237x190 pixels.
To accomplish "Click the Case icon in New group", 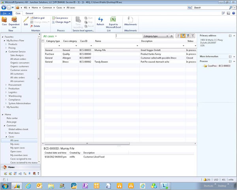I will (x=4, y=20).
